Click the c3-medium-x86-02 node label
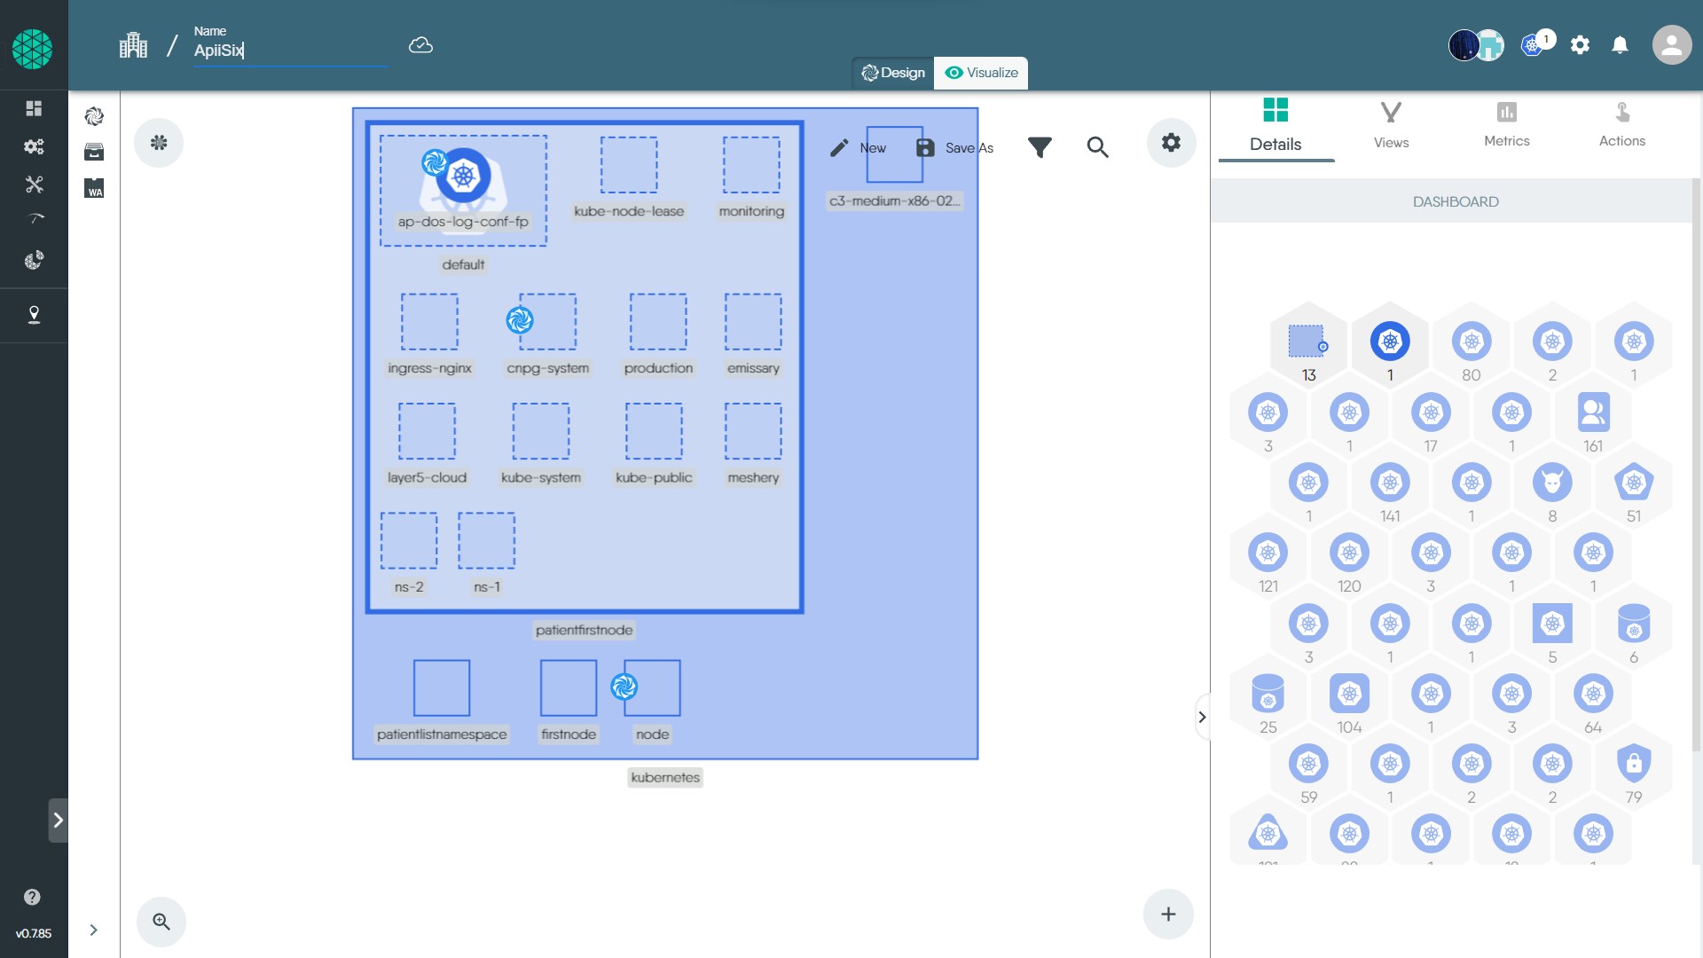The width and height of the screenshot is (1703, 958). tap(894, 200)
